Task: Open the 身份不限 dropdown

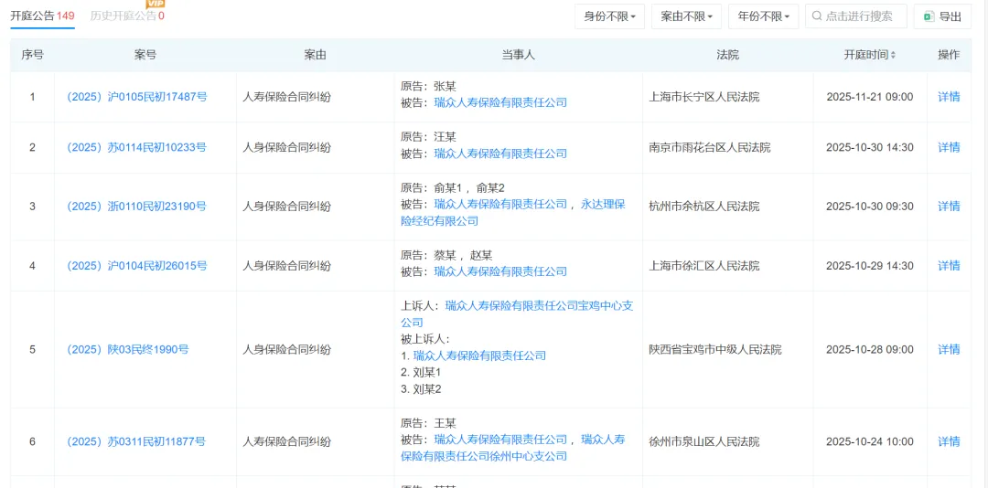Action: [610, 16]
